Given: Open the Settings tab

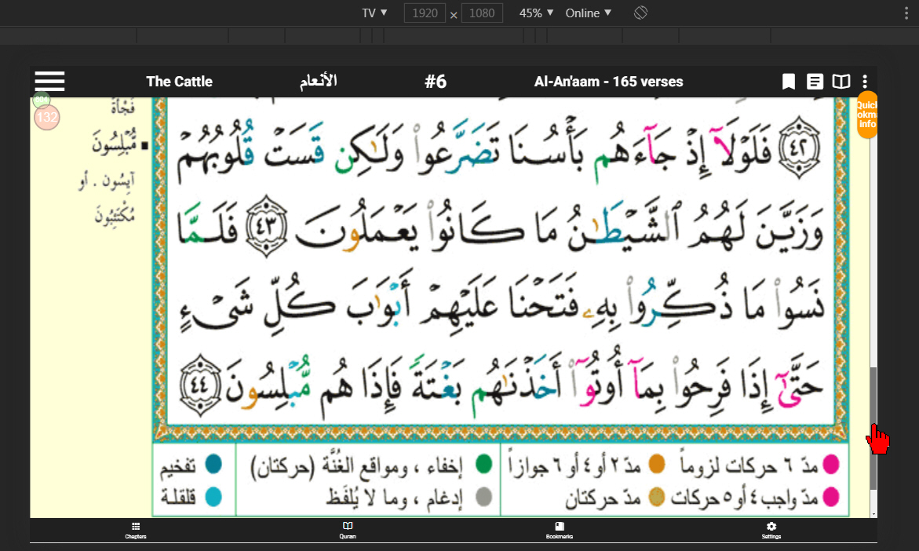Looking at the screenshot, I should (771, 531).
